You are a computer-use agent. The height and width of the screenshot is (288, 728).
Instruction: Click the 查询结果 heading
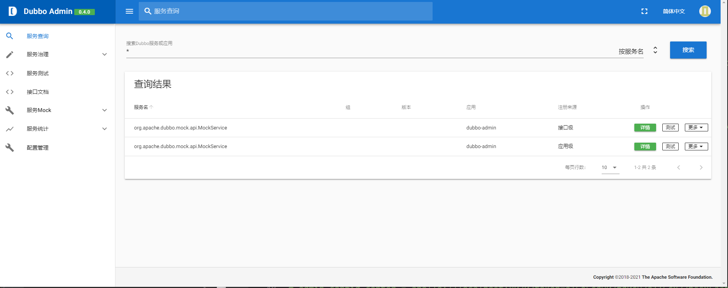click(153, 84)
